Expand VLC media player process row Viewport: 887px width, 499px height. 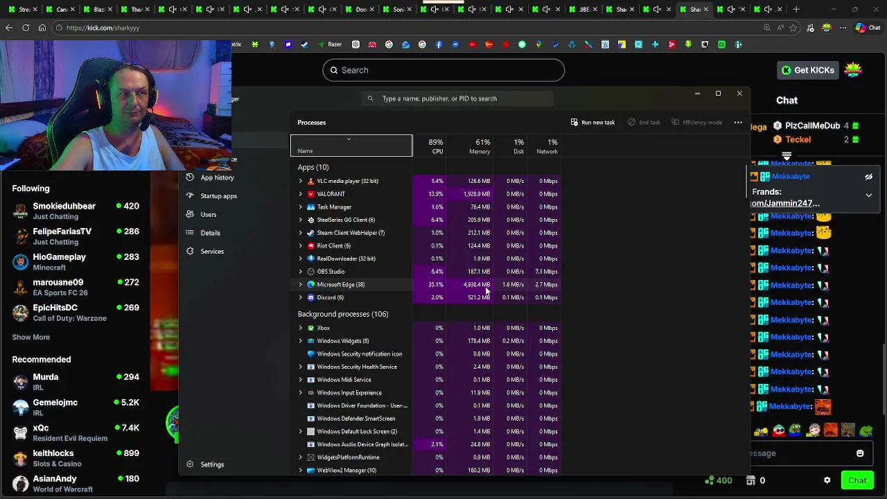coord(300,181)
